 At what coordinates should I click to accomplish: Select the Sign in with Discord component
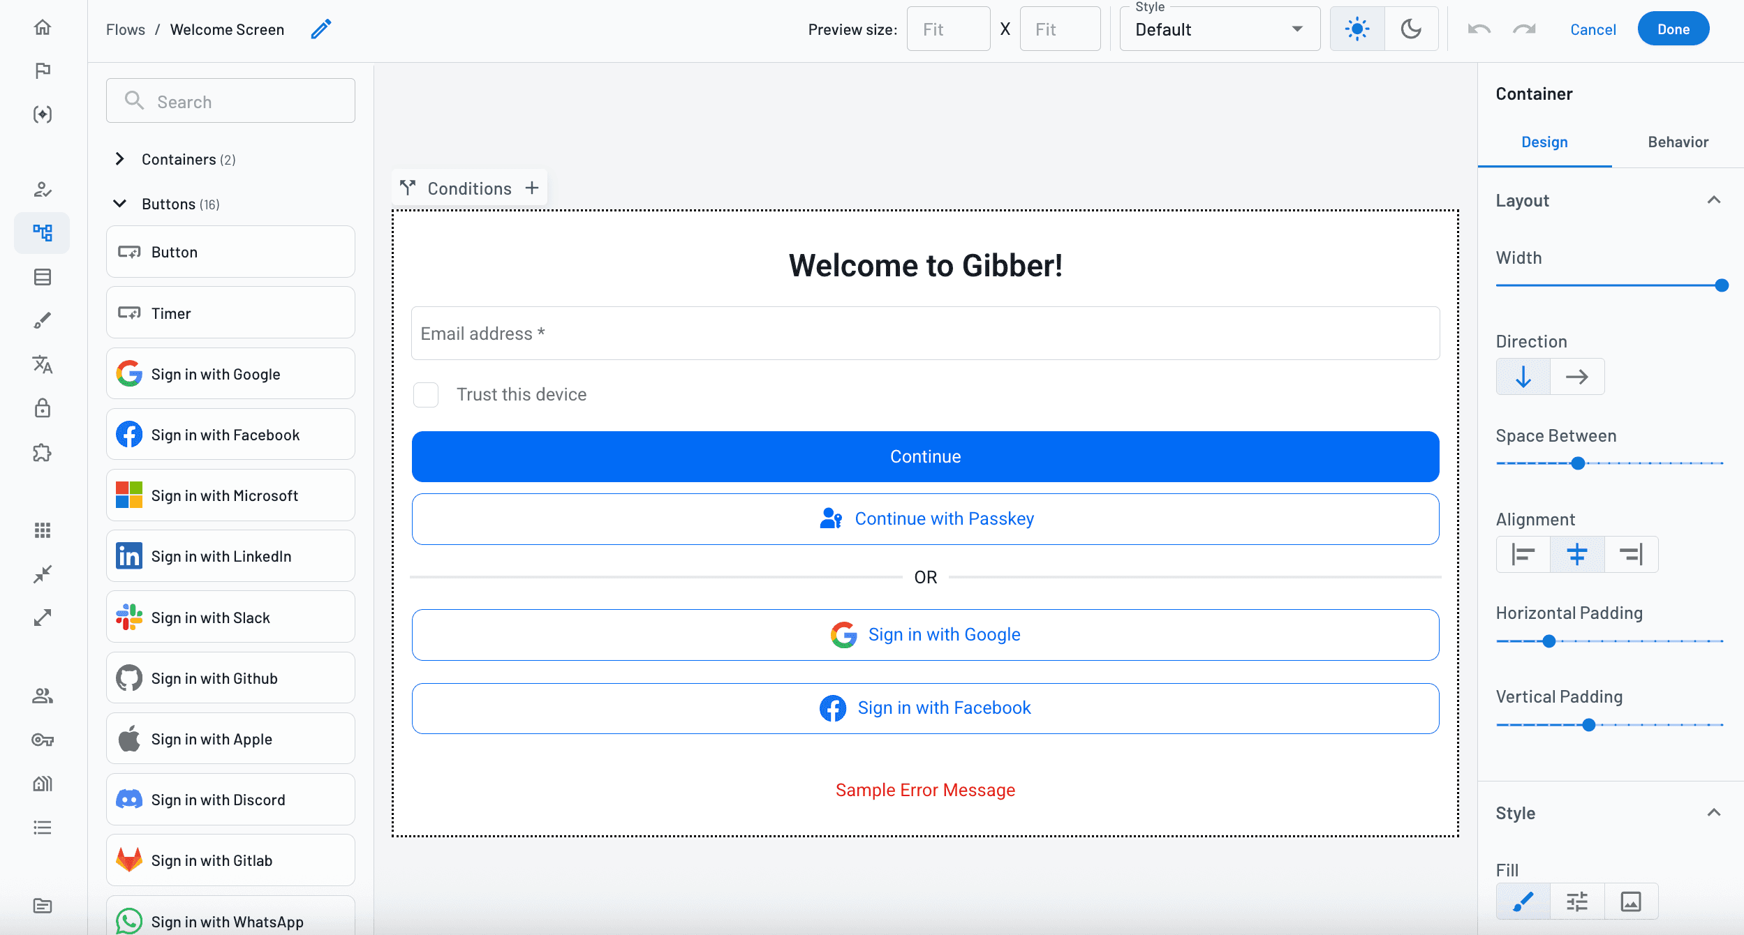pos(230,799)
